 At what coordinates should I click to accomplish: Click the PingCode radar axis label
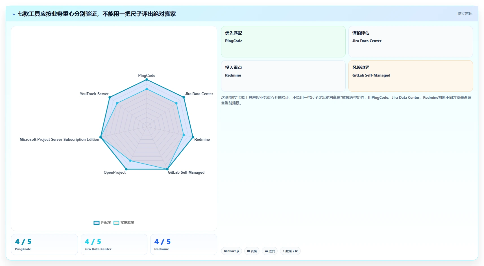click(147, 75)
